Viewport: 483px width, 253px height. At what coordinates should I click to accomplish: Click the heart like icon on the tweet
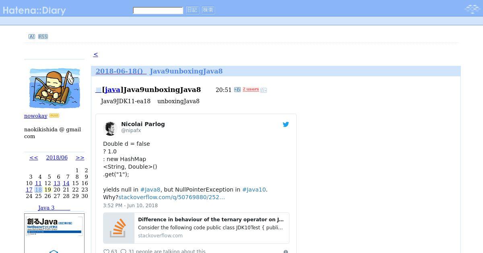click(106, 251)
